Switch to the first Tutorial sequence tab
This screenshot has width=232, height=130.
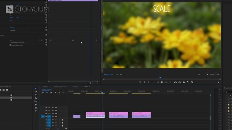[45, 87]
